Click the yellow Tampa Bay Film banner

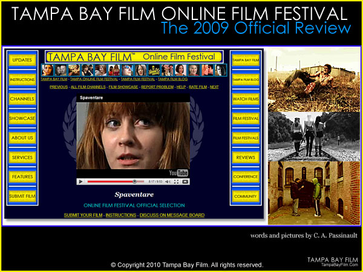click(134, 57)
